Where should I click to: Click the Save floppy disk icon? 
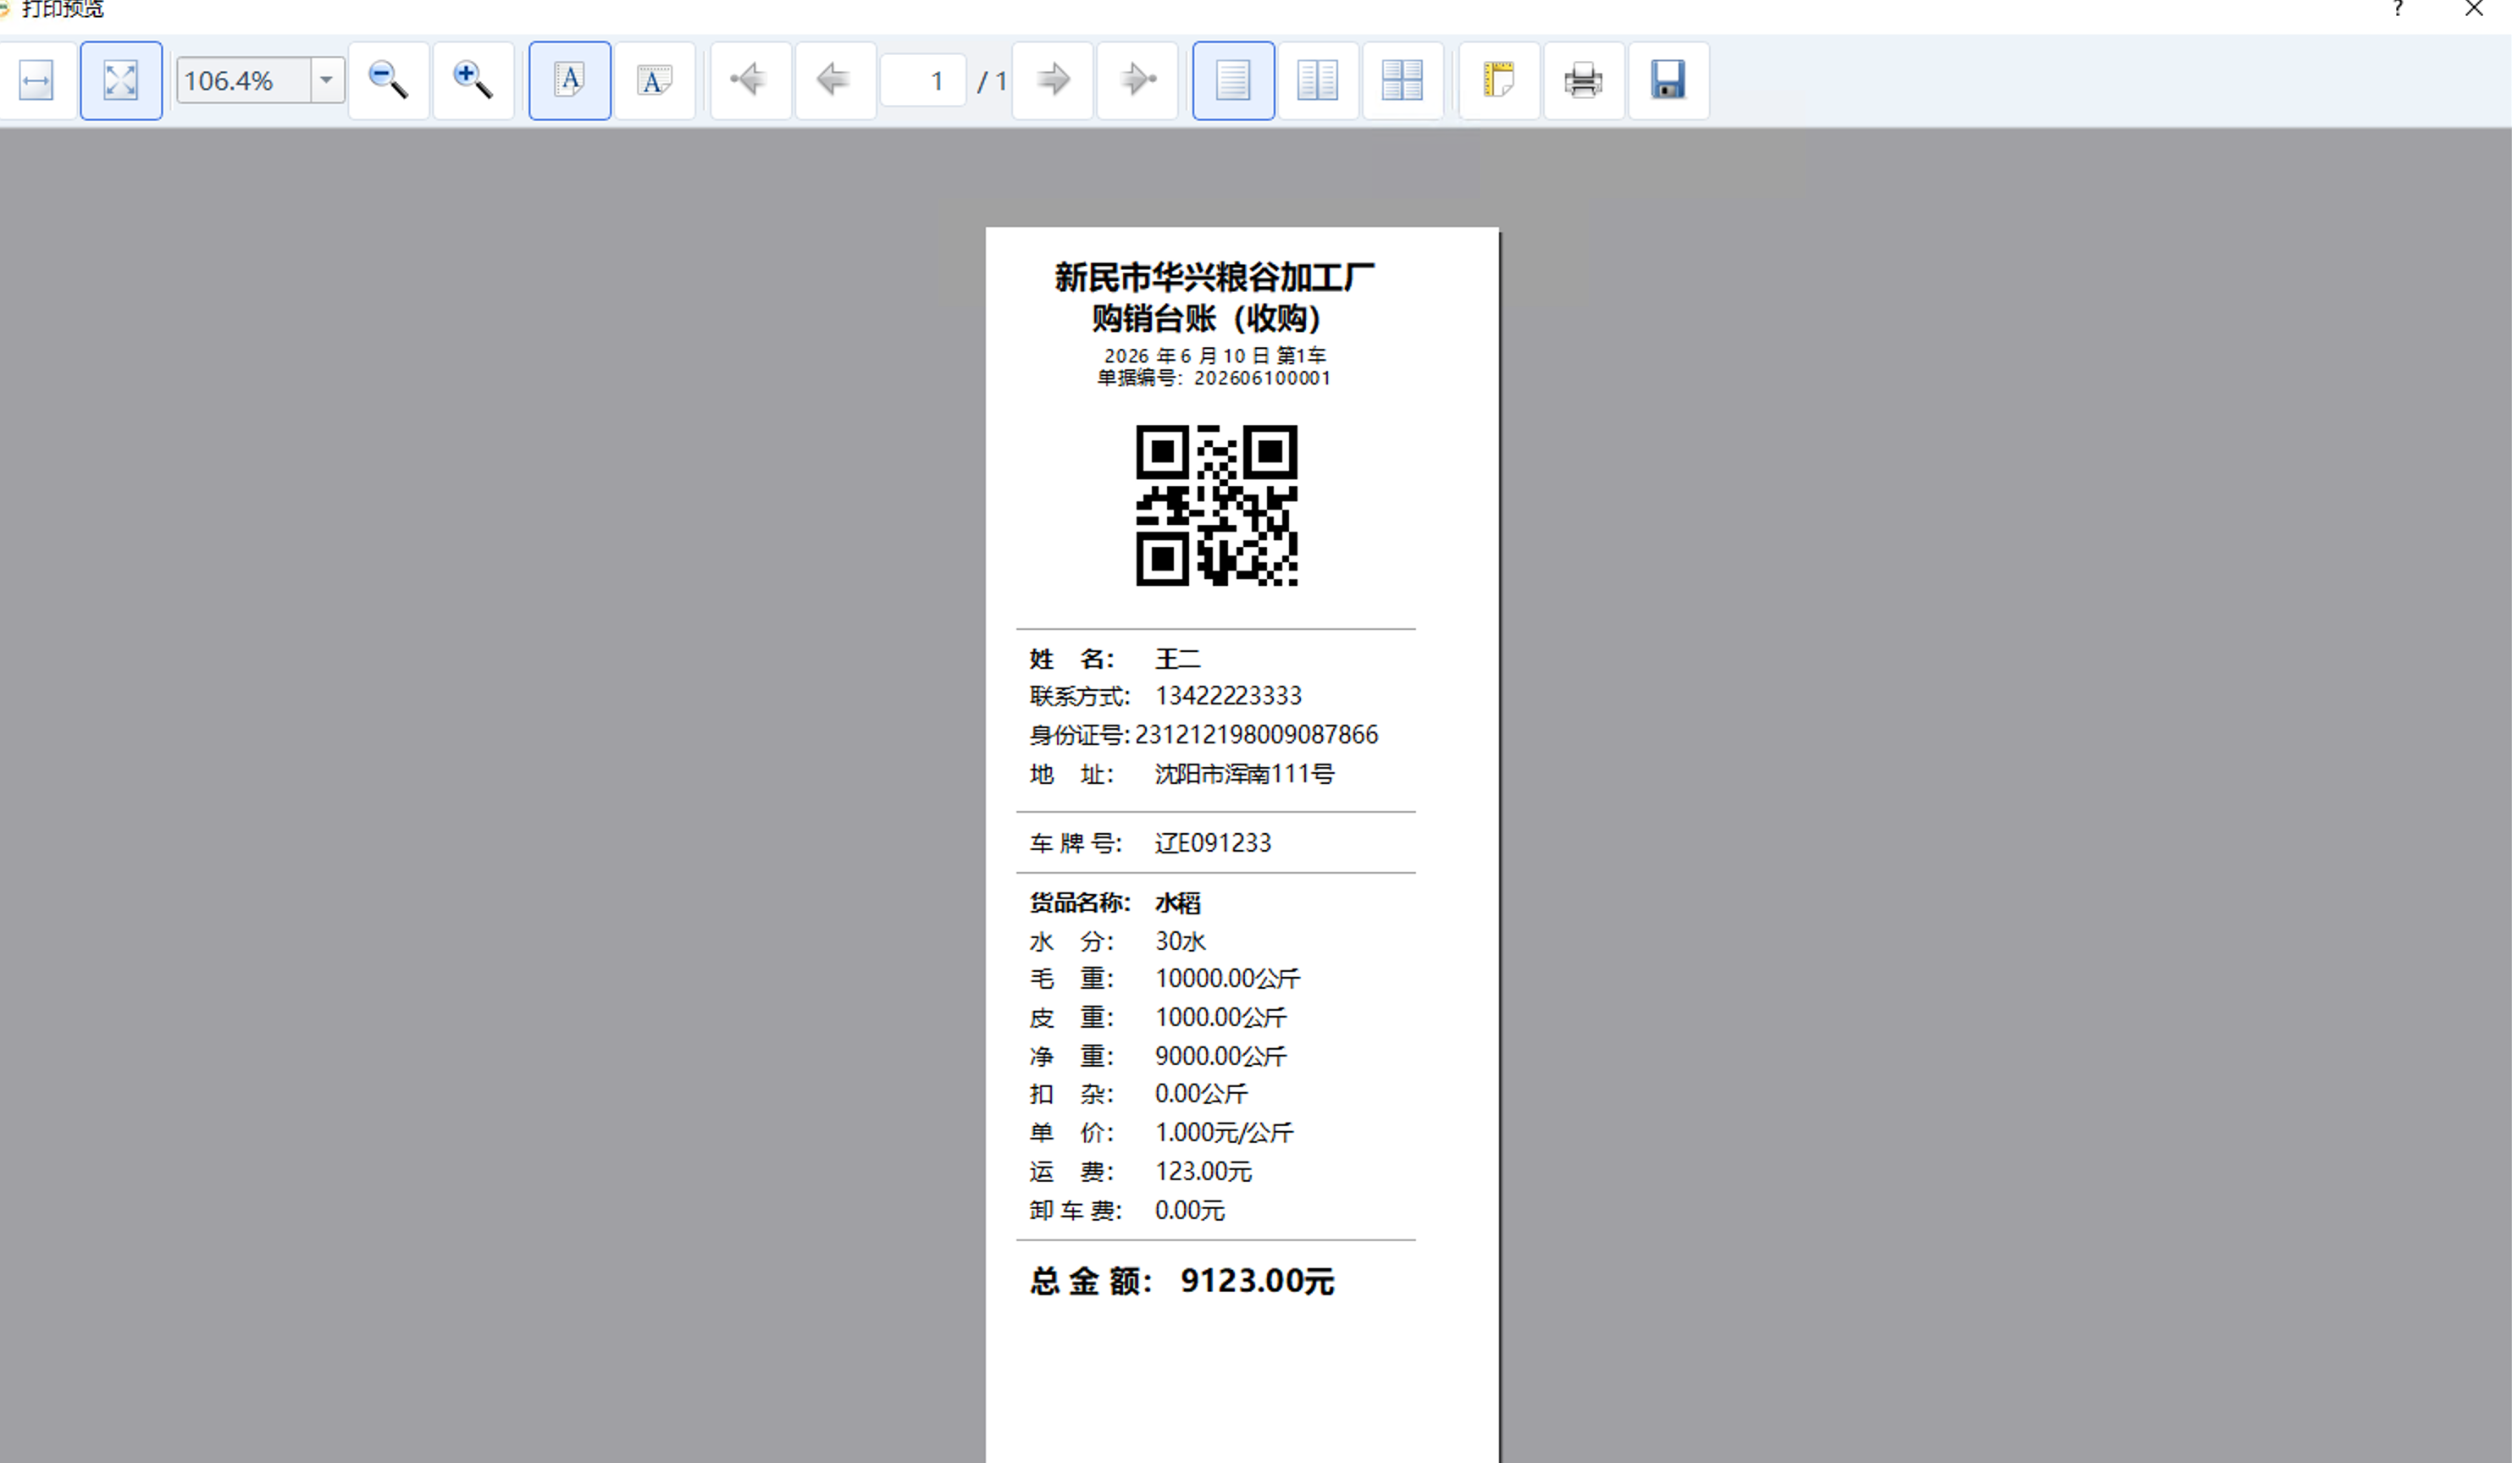[1668, 80]
